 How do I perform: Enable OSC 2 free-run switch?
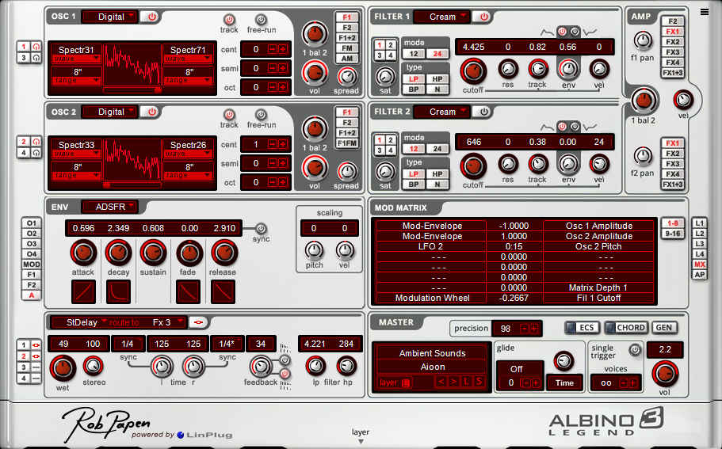point(261,114)
